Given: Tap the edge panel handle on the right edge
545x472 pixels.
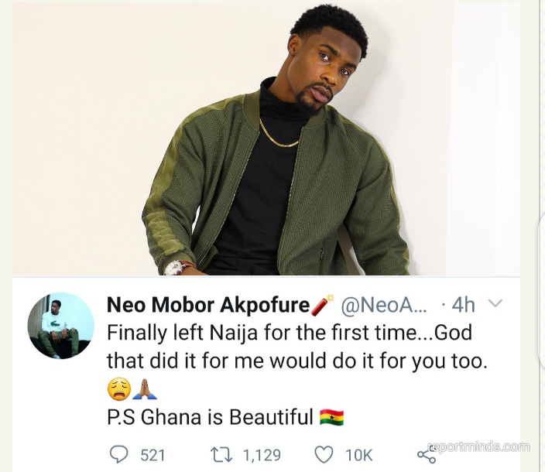Looking at the screenshot, I should (542, 290).
